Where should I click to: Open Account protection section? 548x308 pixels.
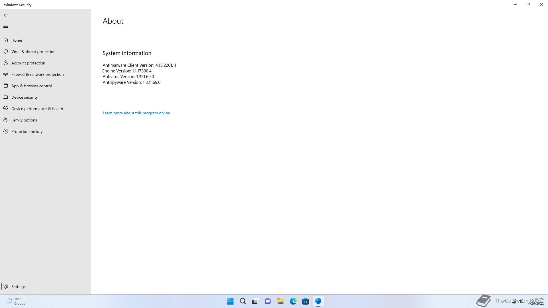tap(46, 63)
